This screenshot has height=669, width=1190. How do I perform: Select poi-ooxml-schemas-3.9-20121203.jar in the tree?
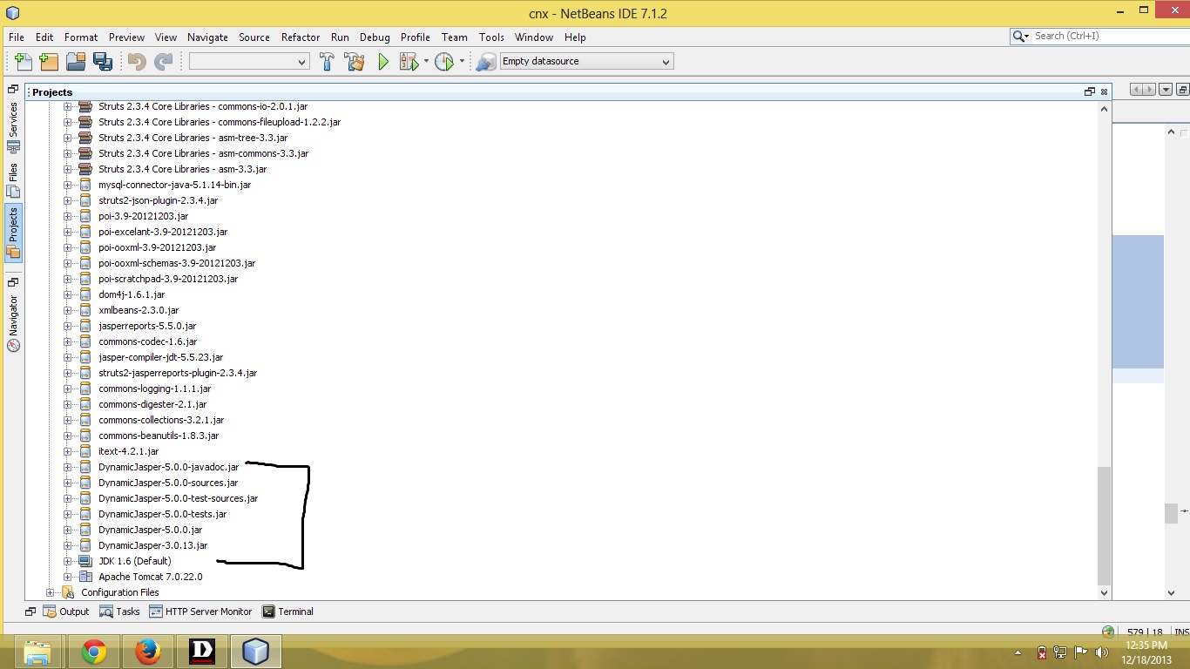pyautogui.click(x=177, y=263)
